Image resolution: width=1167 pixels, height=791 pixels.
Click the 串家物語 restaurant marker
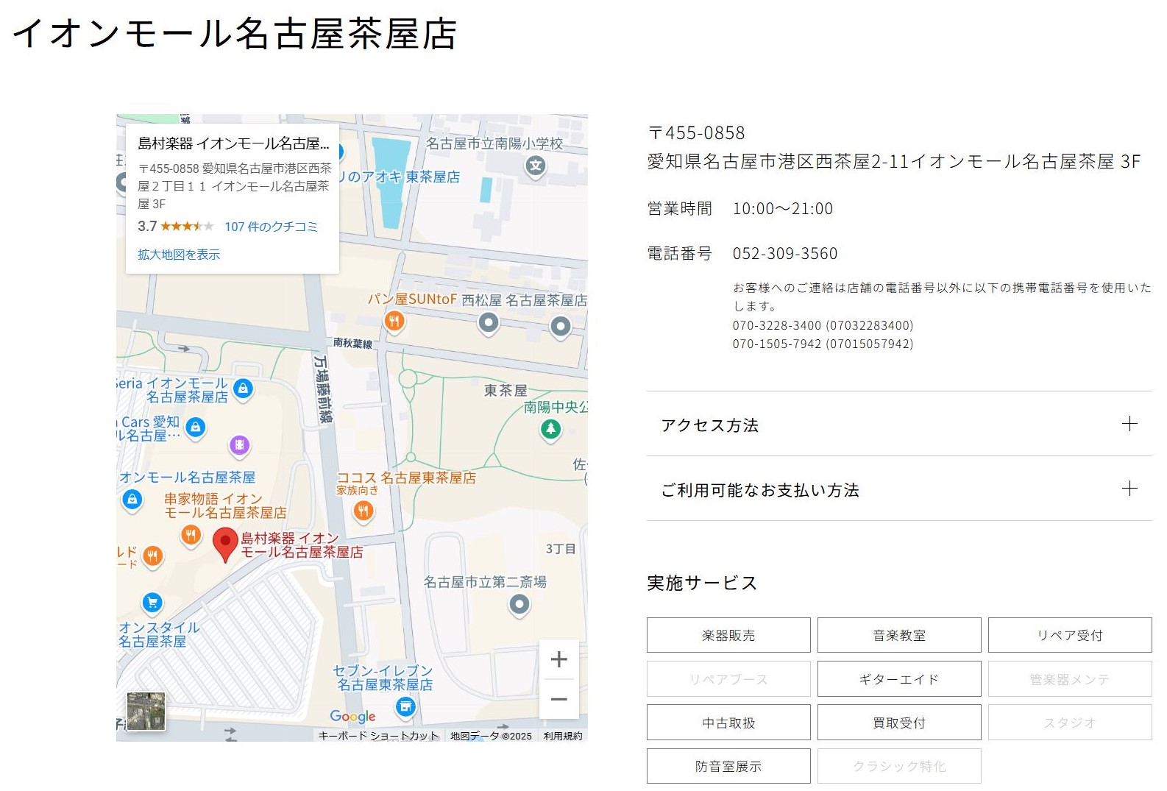[x=191, y=536]
